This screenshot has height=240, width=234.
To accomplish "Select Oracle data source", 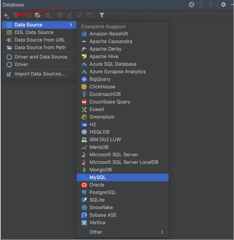I will [123, 185].
